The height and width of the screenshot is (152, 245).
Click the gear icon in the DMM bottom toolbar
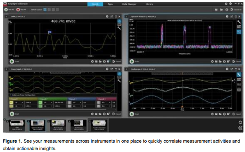[92, 62]
